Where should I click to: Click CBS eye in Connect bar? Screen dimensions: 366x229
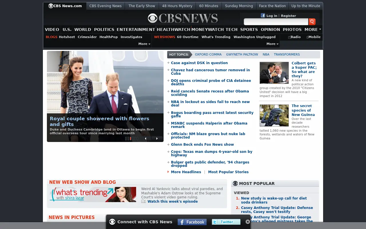(x=112, y=222)
